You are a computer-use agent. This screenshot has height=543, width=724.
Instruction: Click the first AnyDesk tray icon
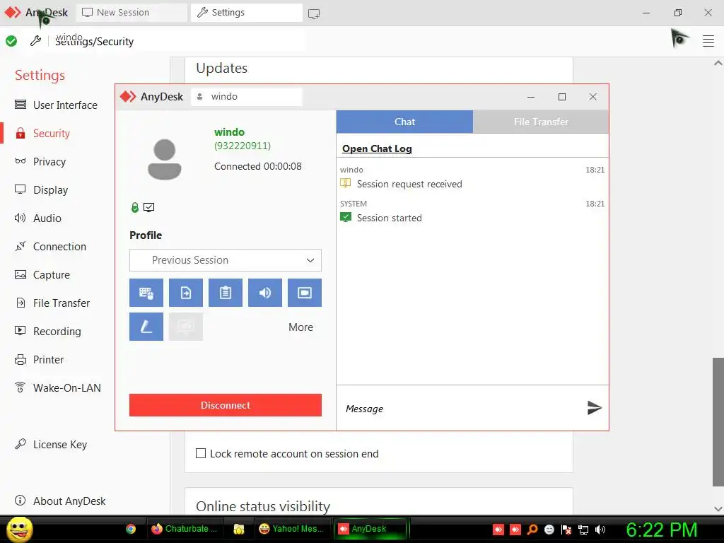[x=498, y=530]
